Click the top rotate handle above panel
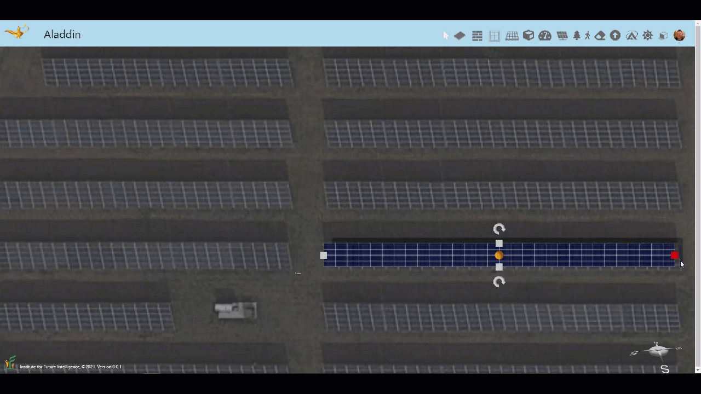This screenshot has height=394, width=701. pos(499,229)
